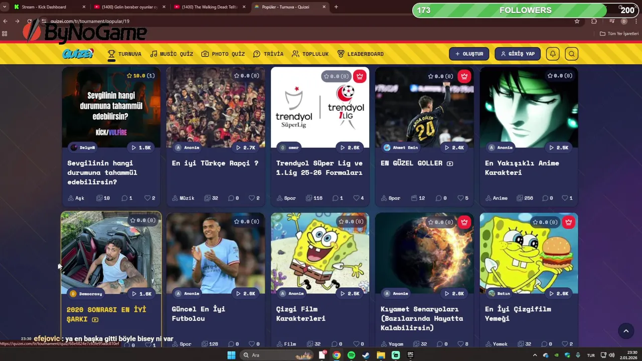
Task: Click crown icon on EN GÜZEL GOLLER card
Action: 464,76
